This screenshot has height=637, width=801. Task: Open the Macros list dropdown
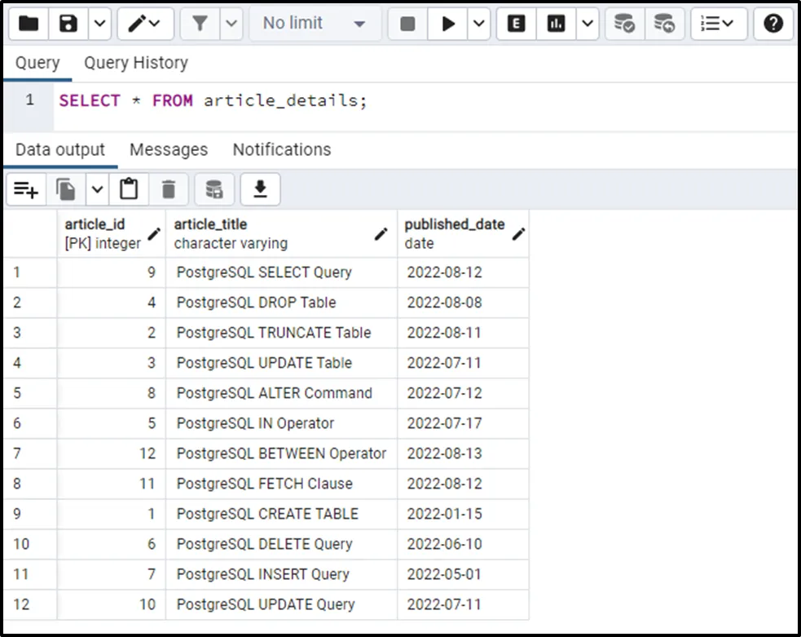point(718,24)
